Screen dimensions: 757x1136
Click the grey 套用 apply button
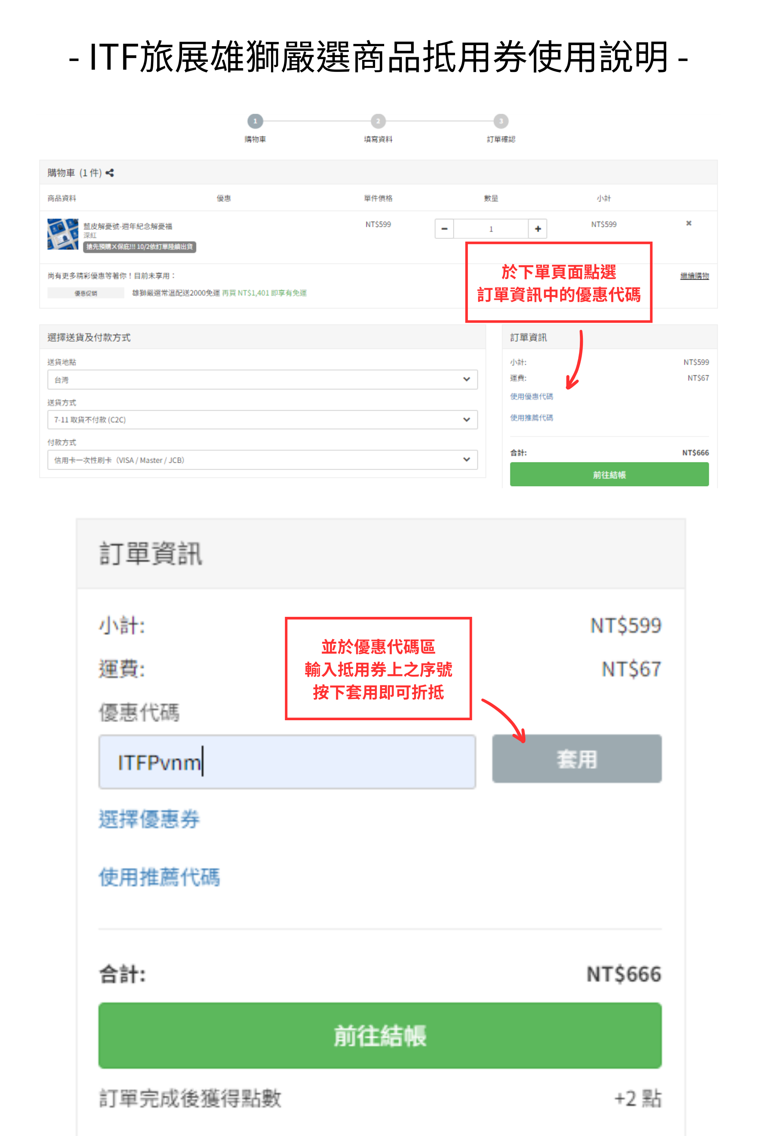click(x=577, y=759)
